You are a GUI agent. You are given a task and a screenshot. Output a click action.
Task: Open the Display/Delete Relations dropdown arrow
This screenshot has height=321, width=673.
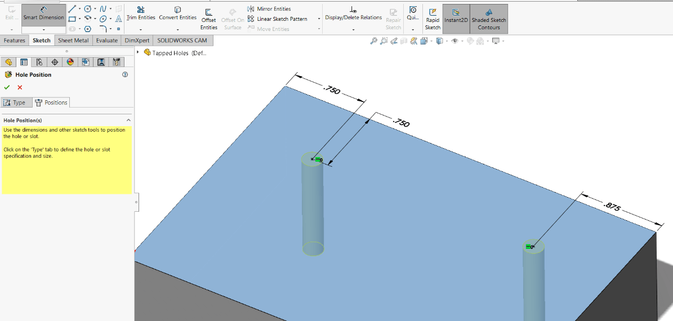(x=353, y=30)
